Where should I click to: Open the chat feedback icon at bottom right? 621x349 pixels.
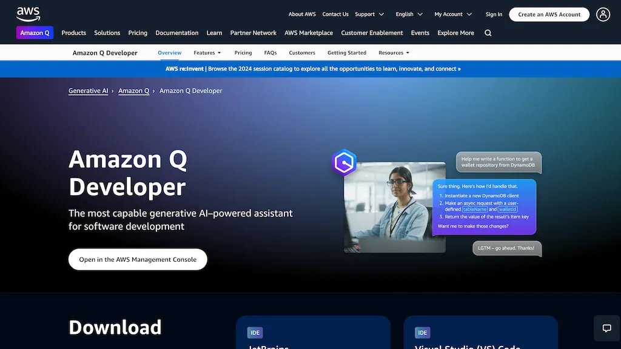(606, 328)
